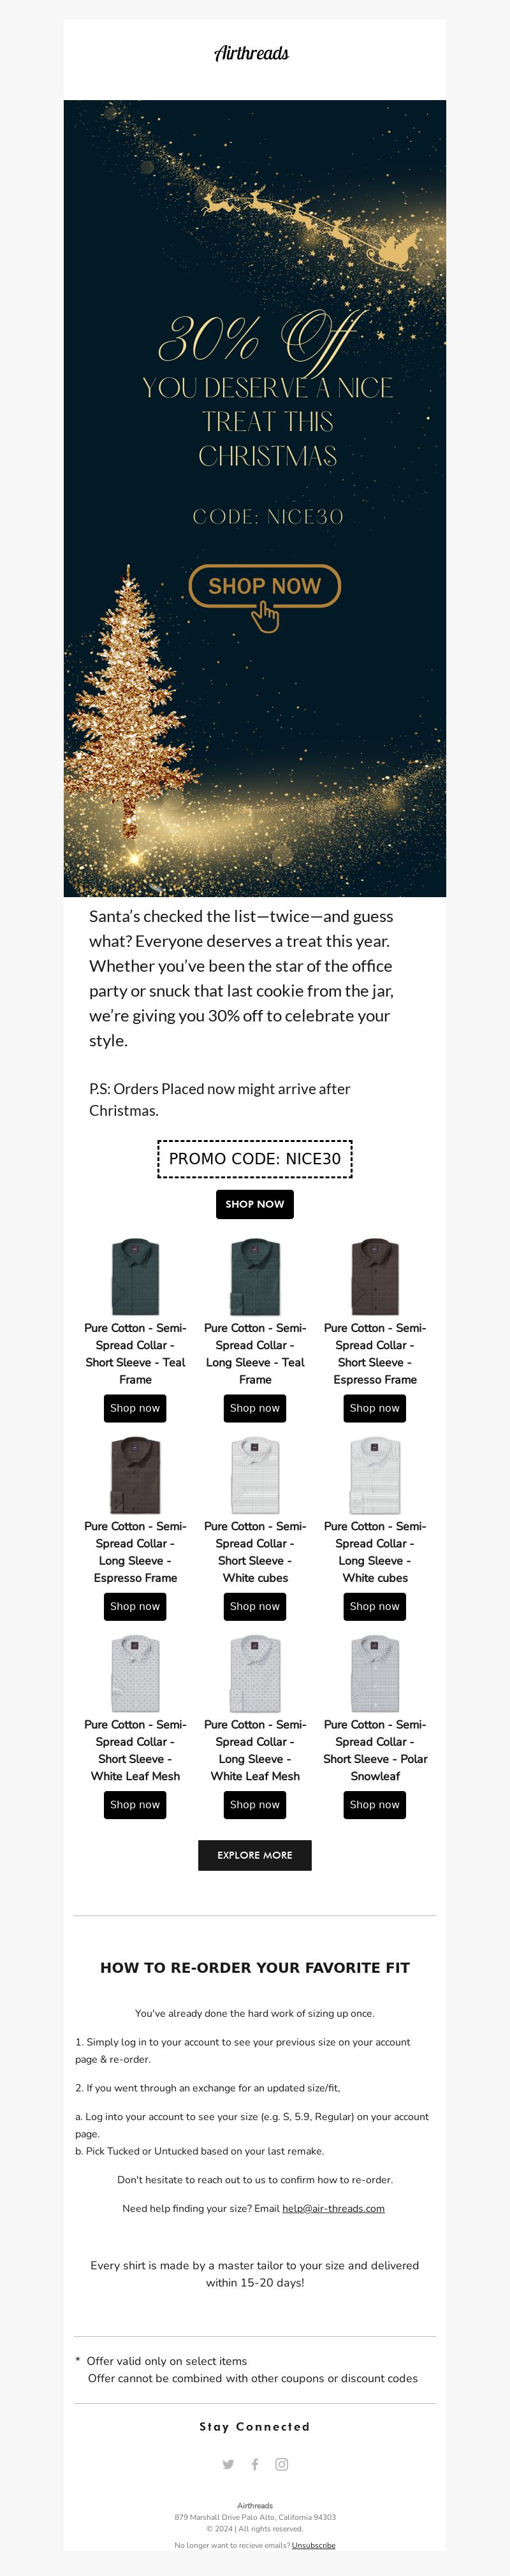The height and width of the screenshot is (2576, 510).
Task: Click the EXPLORE MORE button
Action: 255,1855
